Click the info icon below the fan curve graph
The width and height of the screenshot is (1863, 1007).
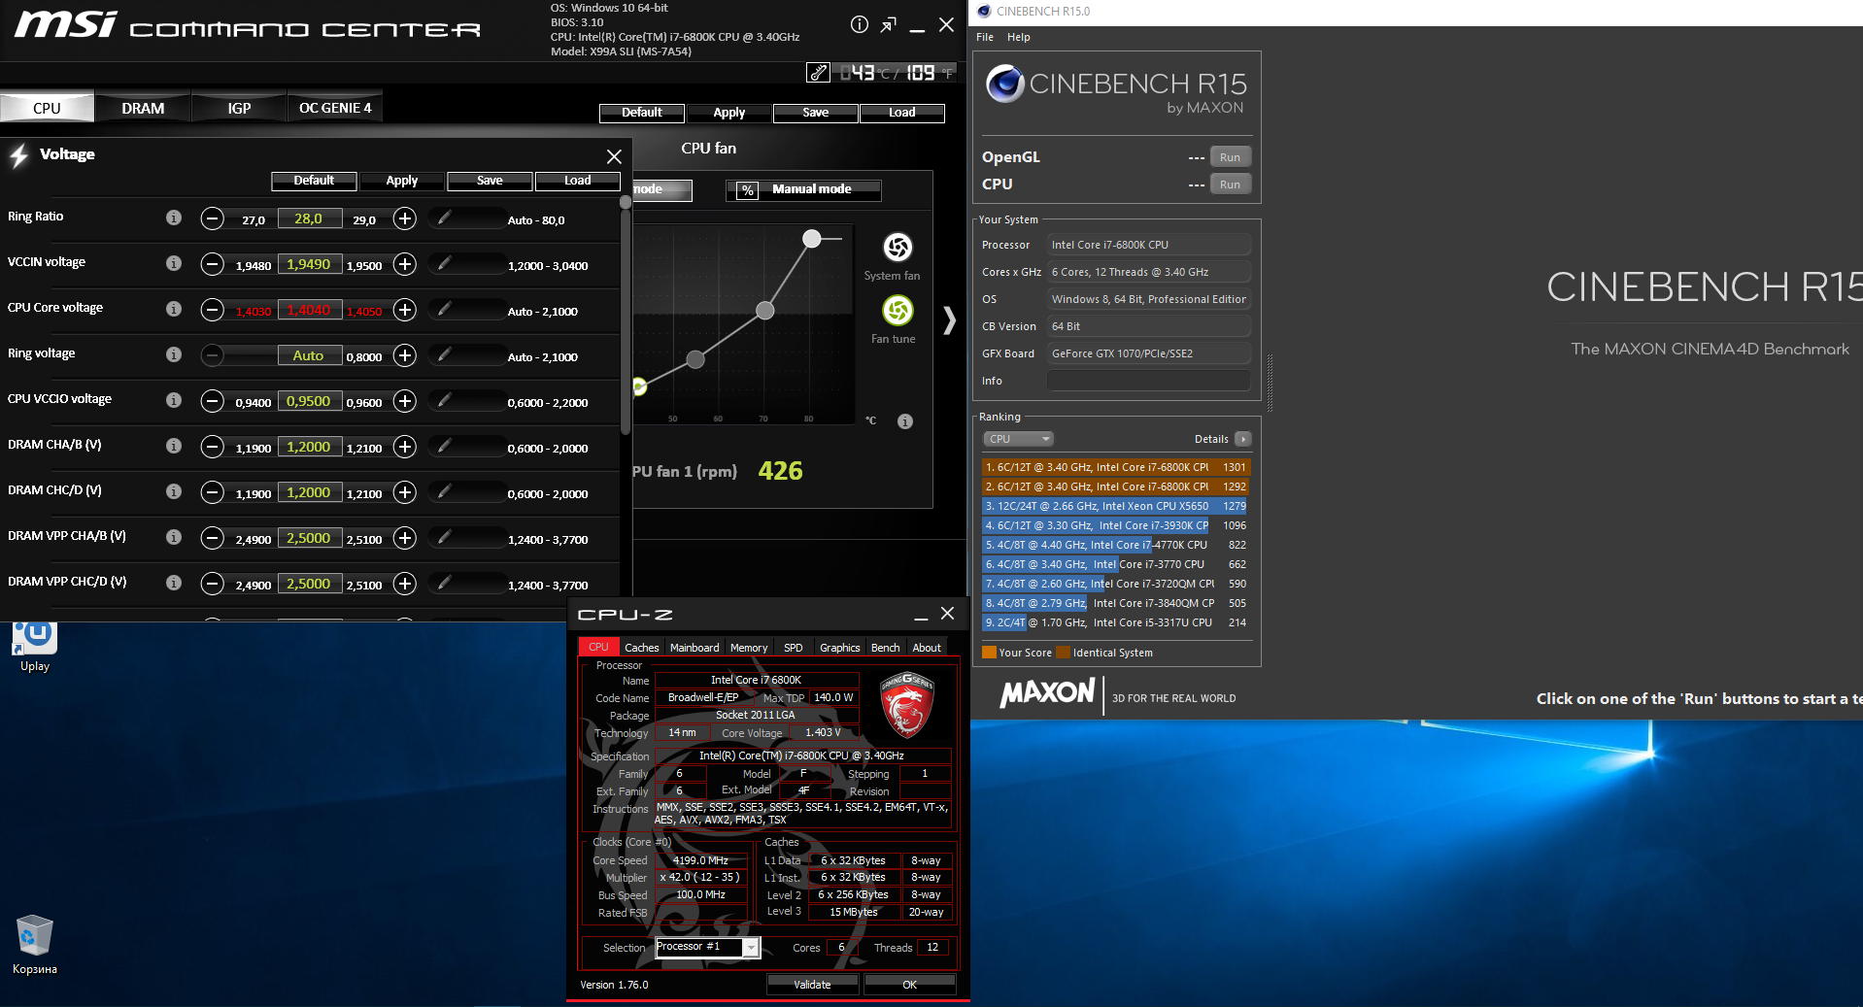[905, 421]
